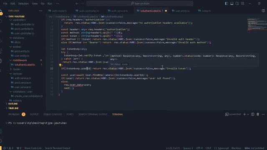Open the View menu
The height and width of the screenshot is (150, 267).
point(35,3)
